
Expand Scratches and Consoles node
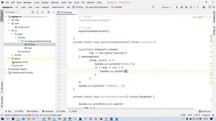point(6,73)
